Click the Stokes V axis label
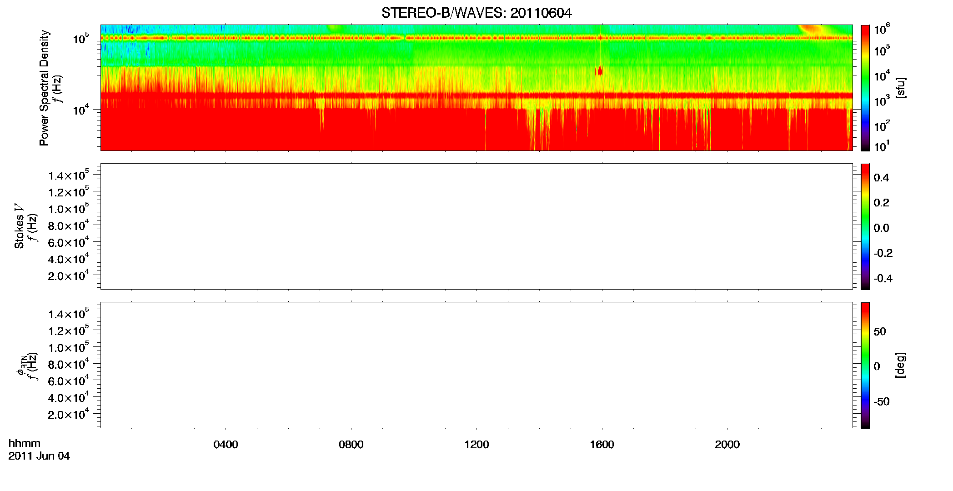This screenshot has width=953, height=491. (x=20, y=226)
